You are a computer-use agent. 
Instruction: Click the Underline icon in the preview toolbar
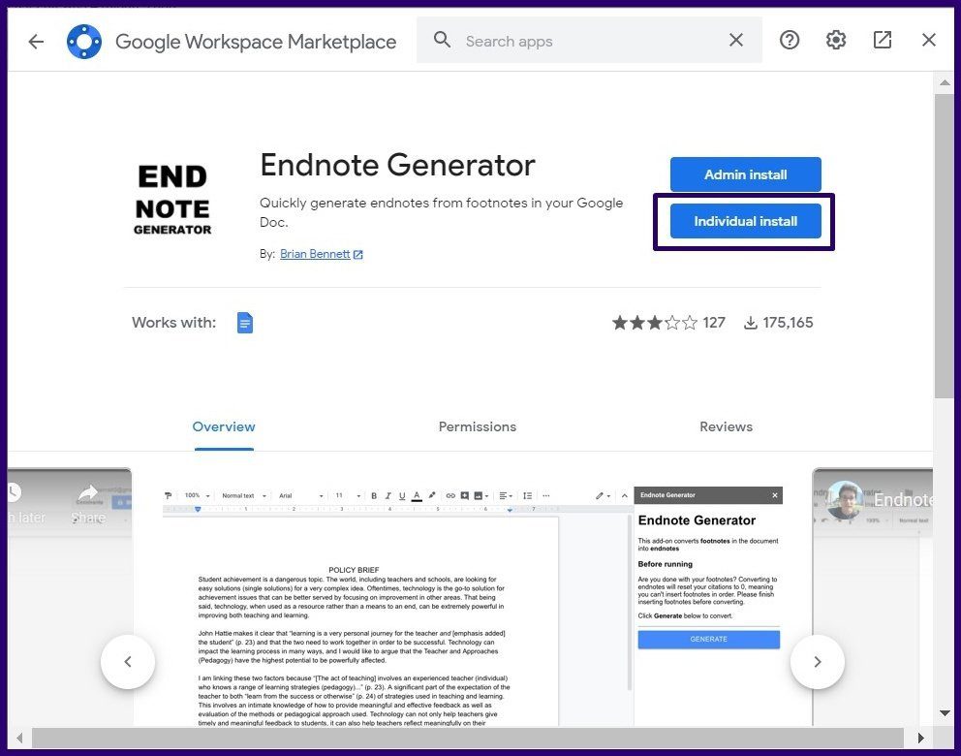pos(402,495)
